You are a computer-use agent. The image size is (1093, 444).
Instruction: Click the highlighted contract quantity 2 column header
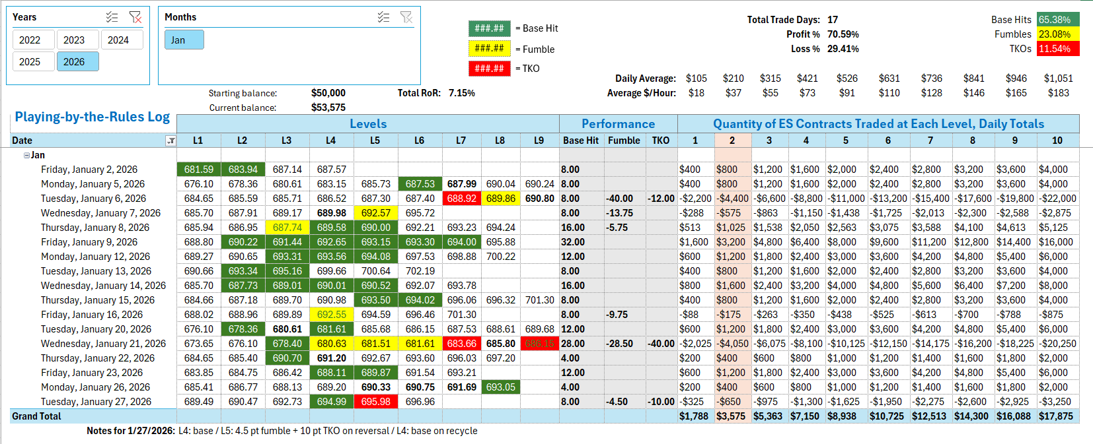click(732, 141)
